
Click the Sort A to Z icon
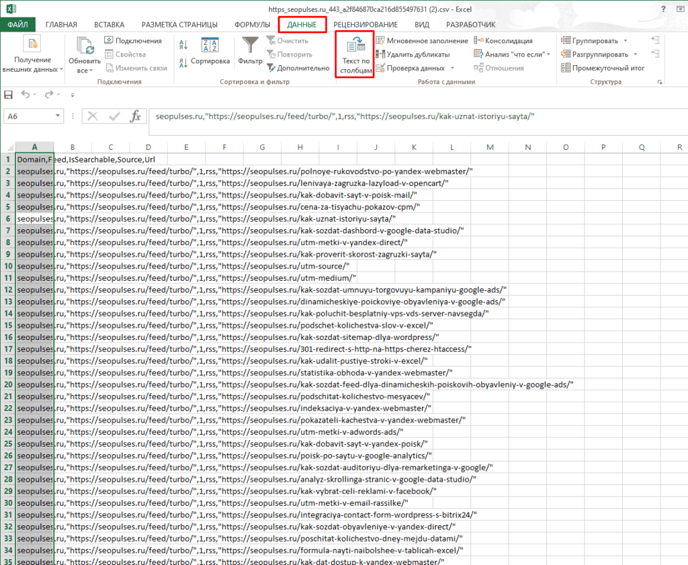pyautogui.click(x=183, y=45)
